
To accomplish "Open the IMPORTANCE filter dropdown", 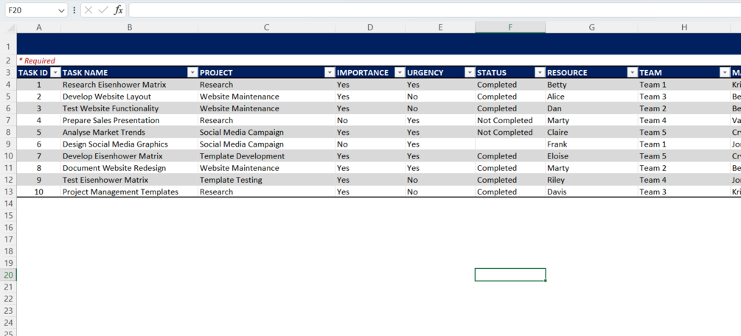I will [400, 73].
